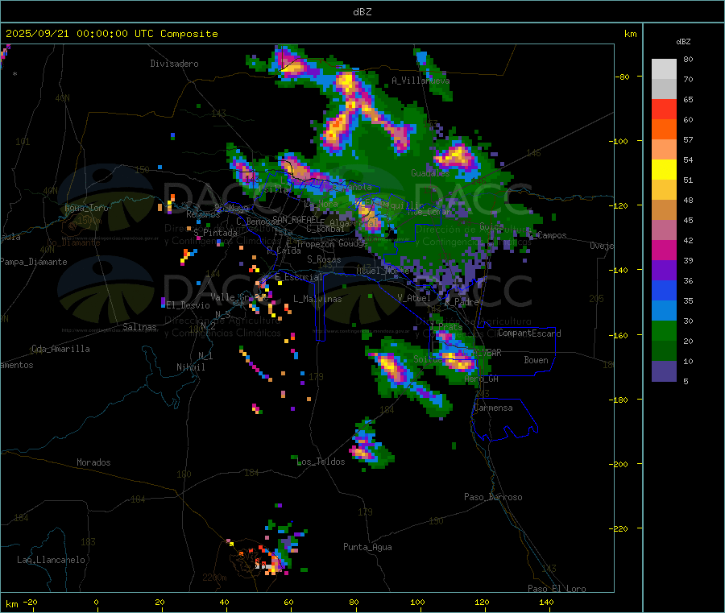
Task: Click the Morados map label
Action: [x=93, y=462]
